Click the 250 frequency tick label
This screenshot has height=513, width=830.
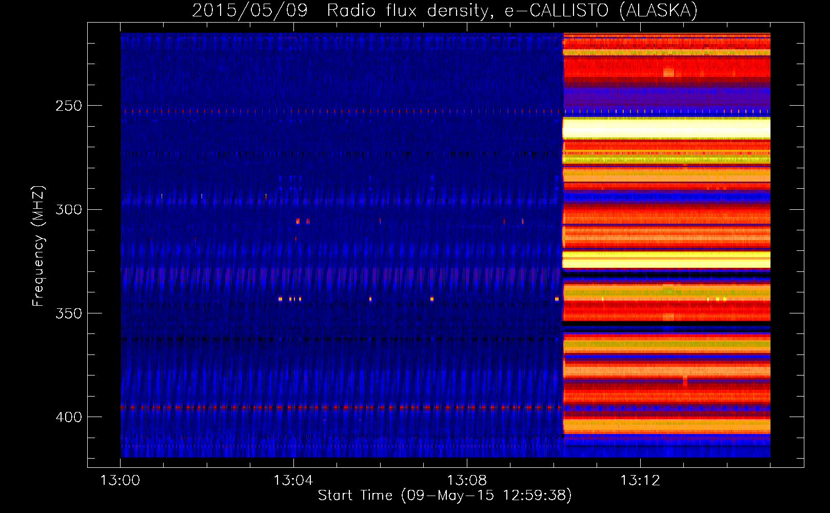(69, 106)
